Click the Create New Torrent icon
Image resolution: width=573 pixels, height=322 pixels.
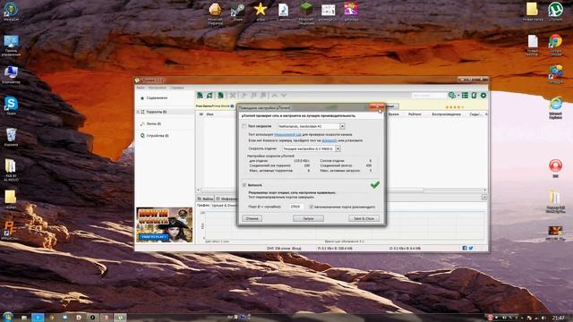tap(220, 96)
